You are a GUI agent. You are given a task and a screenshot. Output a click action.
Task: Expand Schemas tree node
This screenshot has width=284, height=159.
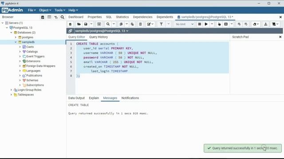point(20,80)
